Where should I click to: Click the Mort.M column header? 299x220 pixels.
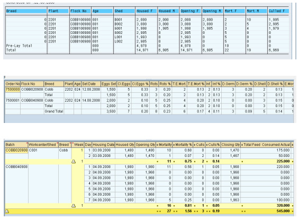[257, 11]
